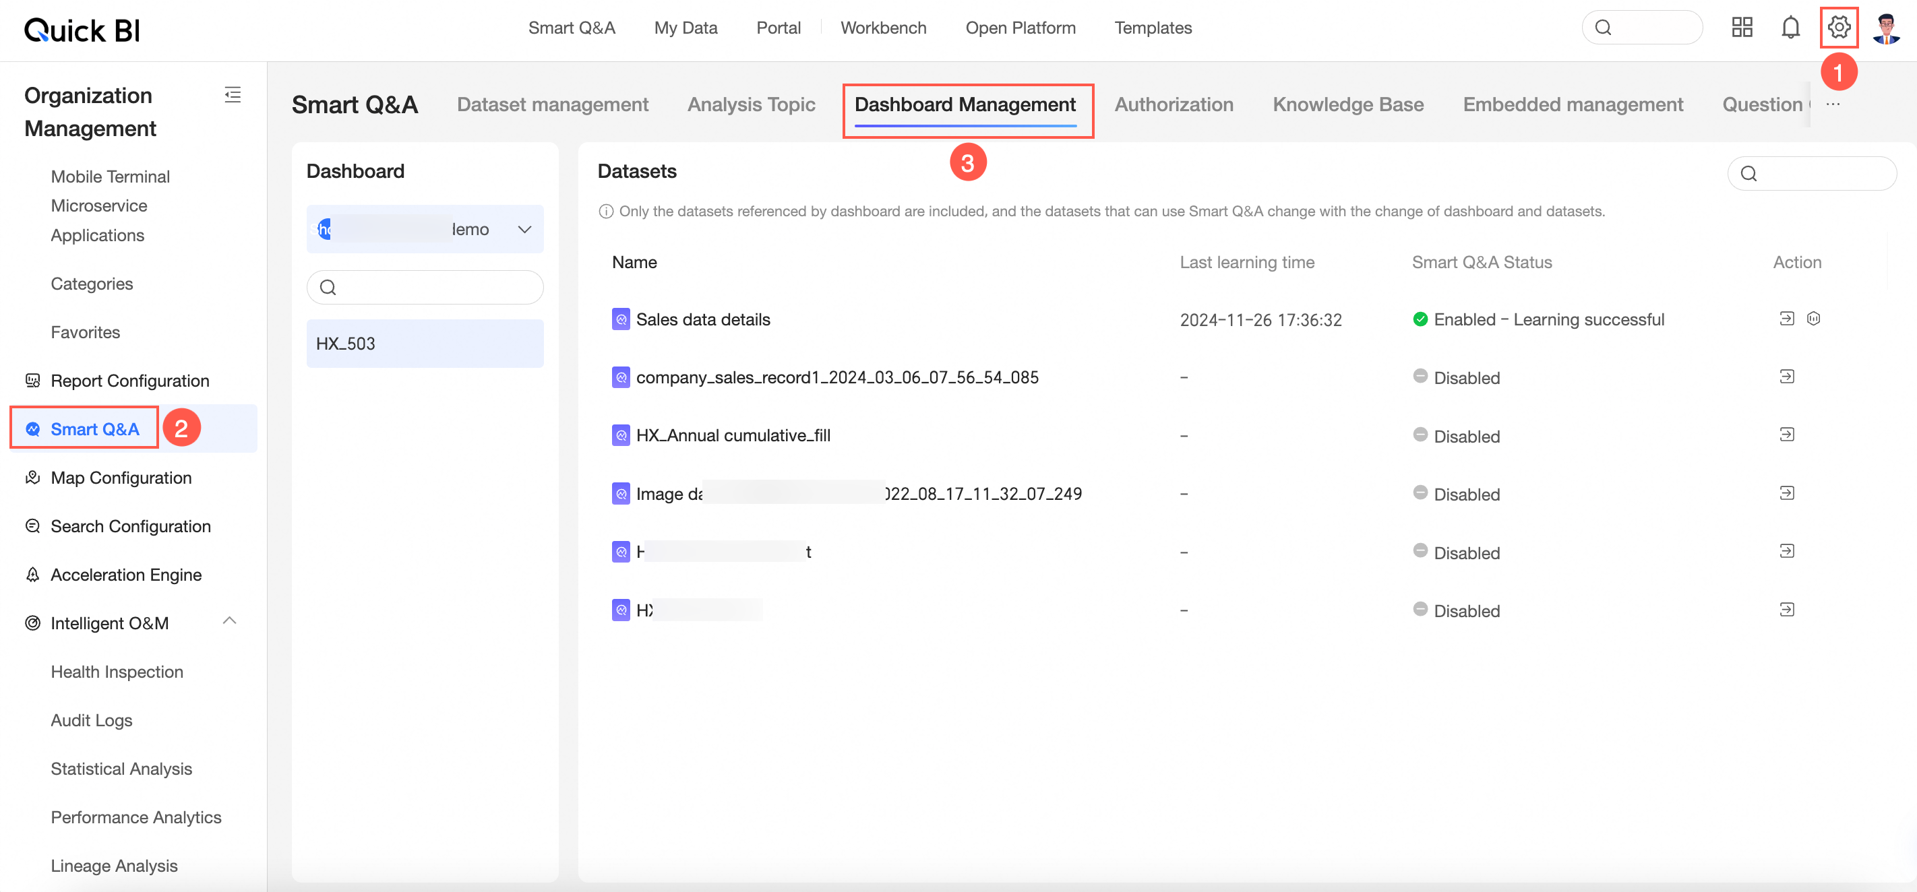This screenshot has width=1917, height=892.
Task: Open Map Configuration in sidebar
Action: coord(121,478)
